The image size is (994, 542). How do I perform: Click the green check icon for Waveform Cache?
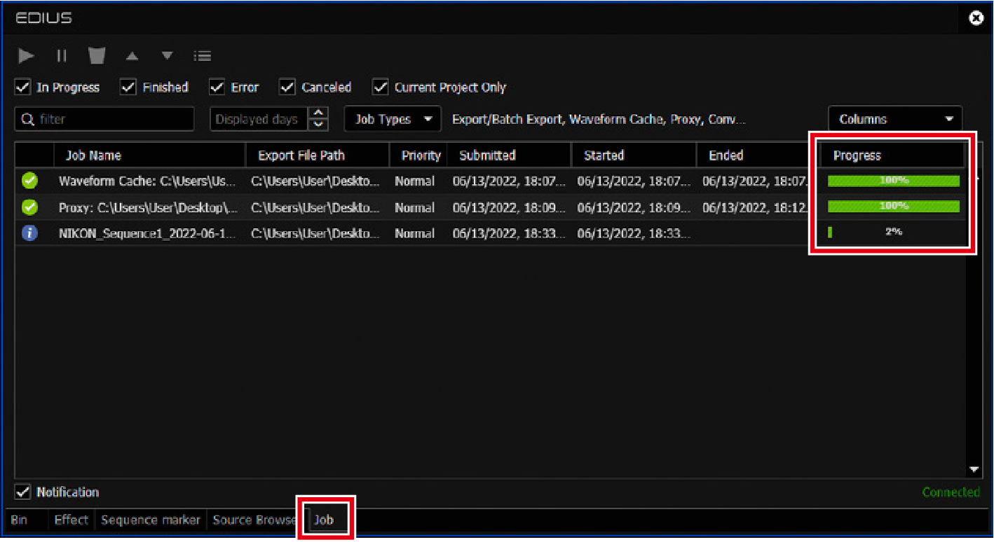tap(29, 181)
